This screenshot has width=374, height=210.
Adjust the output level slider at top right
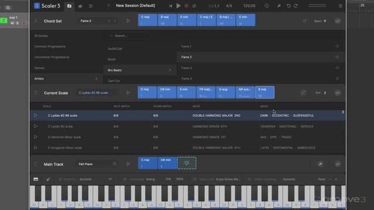(317, 6)
